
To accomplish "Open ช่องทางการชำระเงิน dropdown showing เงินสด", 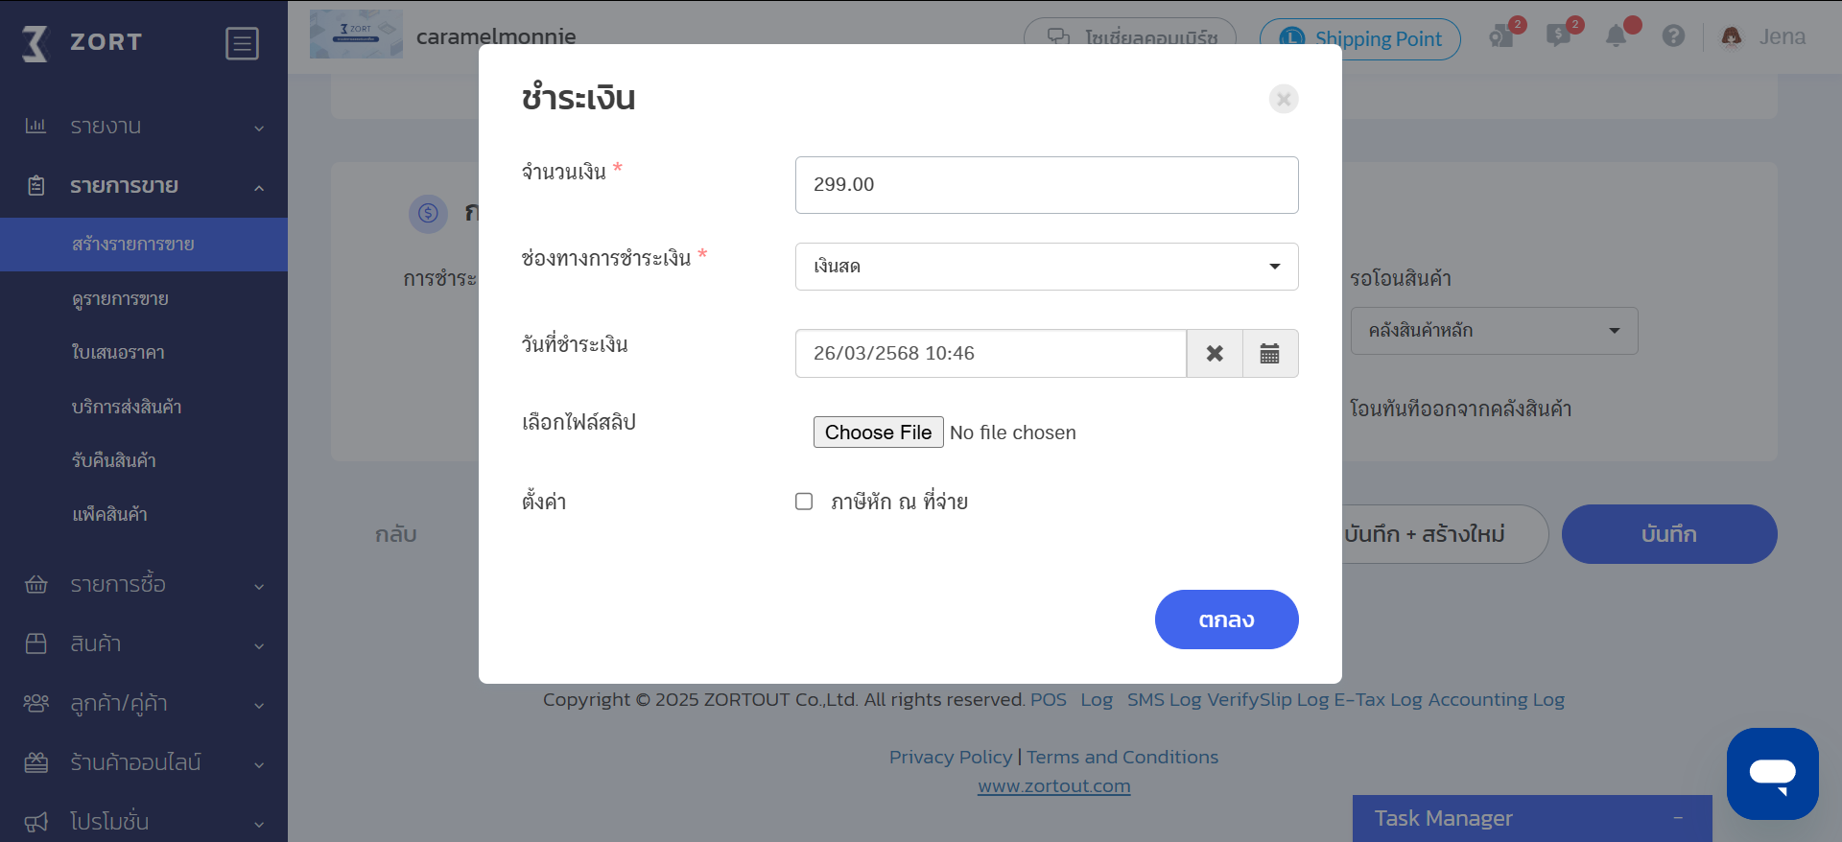I will (x=1047, y=267).
